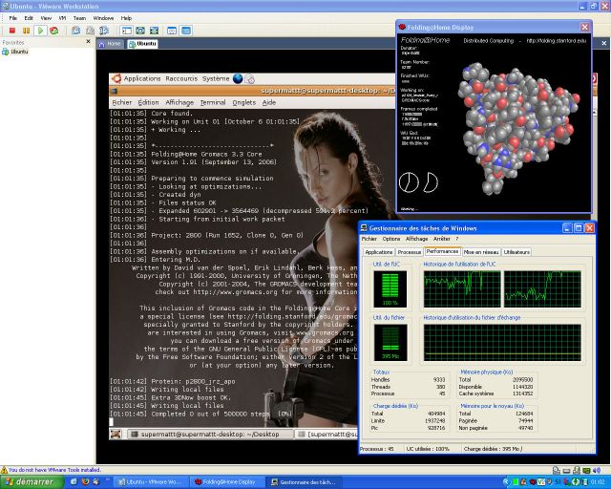This screenshot has height=489, width=611.
Task: Select Folding@Home Display taskbar button
Action: (x=228, y=482)
